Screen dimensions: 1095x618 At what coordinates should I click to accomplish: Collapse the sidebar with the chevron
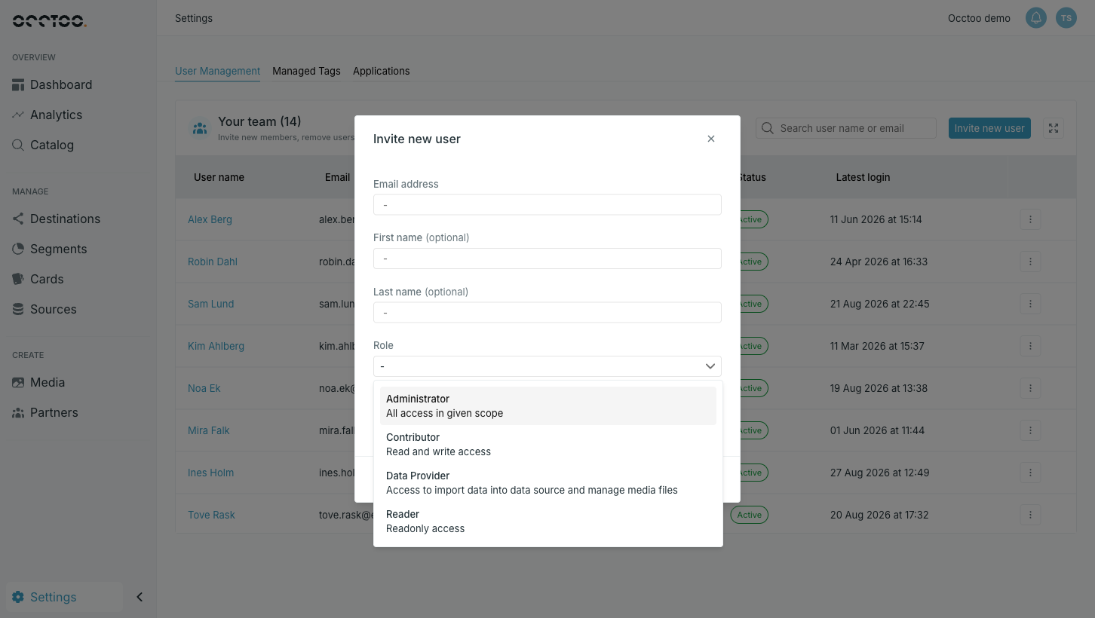point(140,597)
